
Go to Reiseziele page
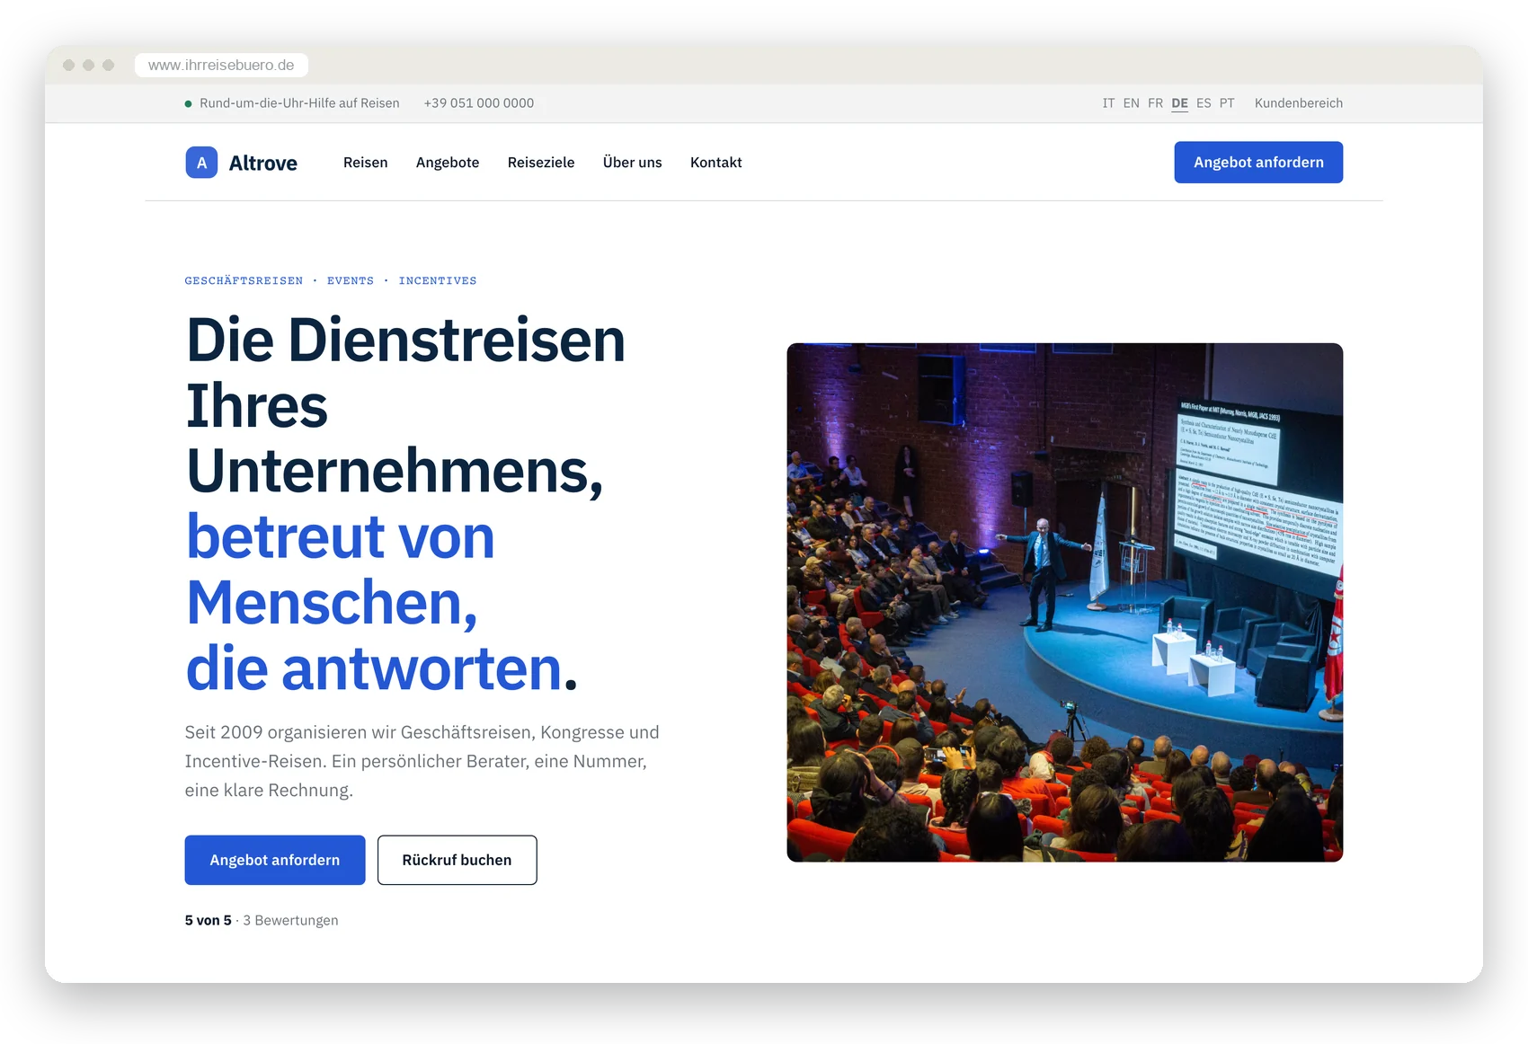(x=541, y=163)
